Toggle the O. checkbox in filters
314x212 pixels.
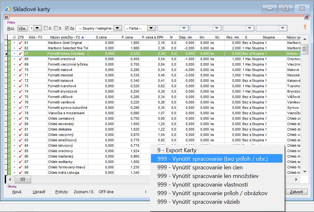pyautogui.click(x=46, y=28)
